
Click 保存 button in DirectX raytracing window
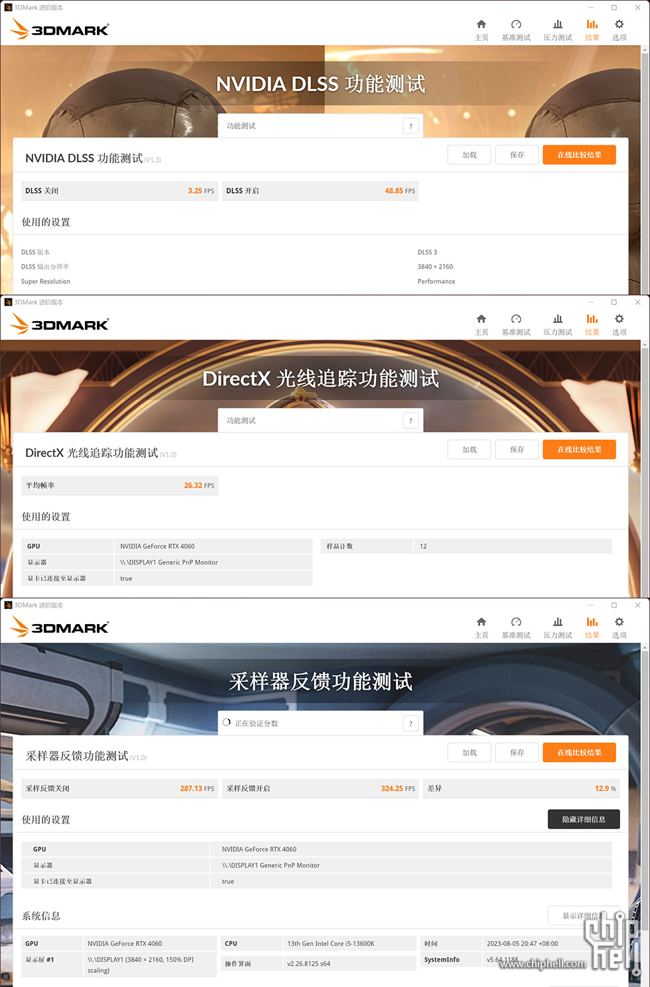(x=517, y=450)
